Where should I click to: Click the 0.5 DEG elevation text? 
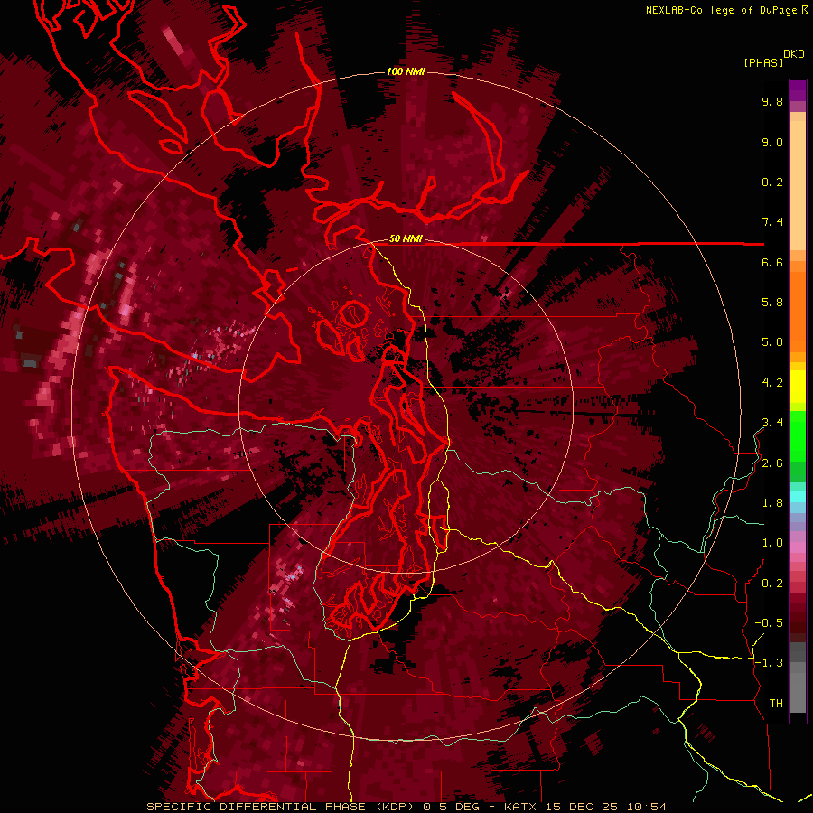[451, 807]
